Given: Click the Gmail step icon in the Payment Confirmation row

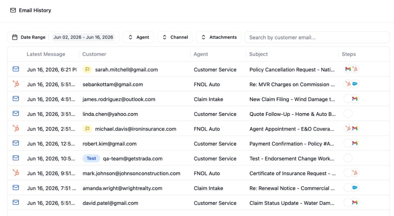Looking at the screenshot, I should tap(355, 143).
